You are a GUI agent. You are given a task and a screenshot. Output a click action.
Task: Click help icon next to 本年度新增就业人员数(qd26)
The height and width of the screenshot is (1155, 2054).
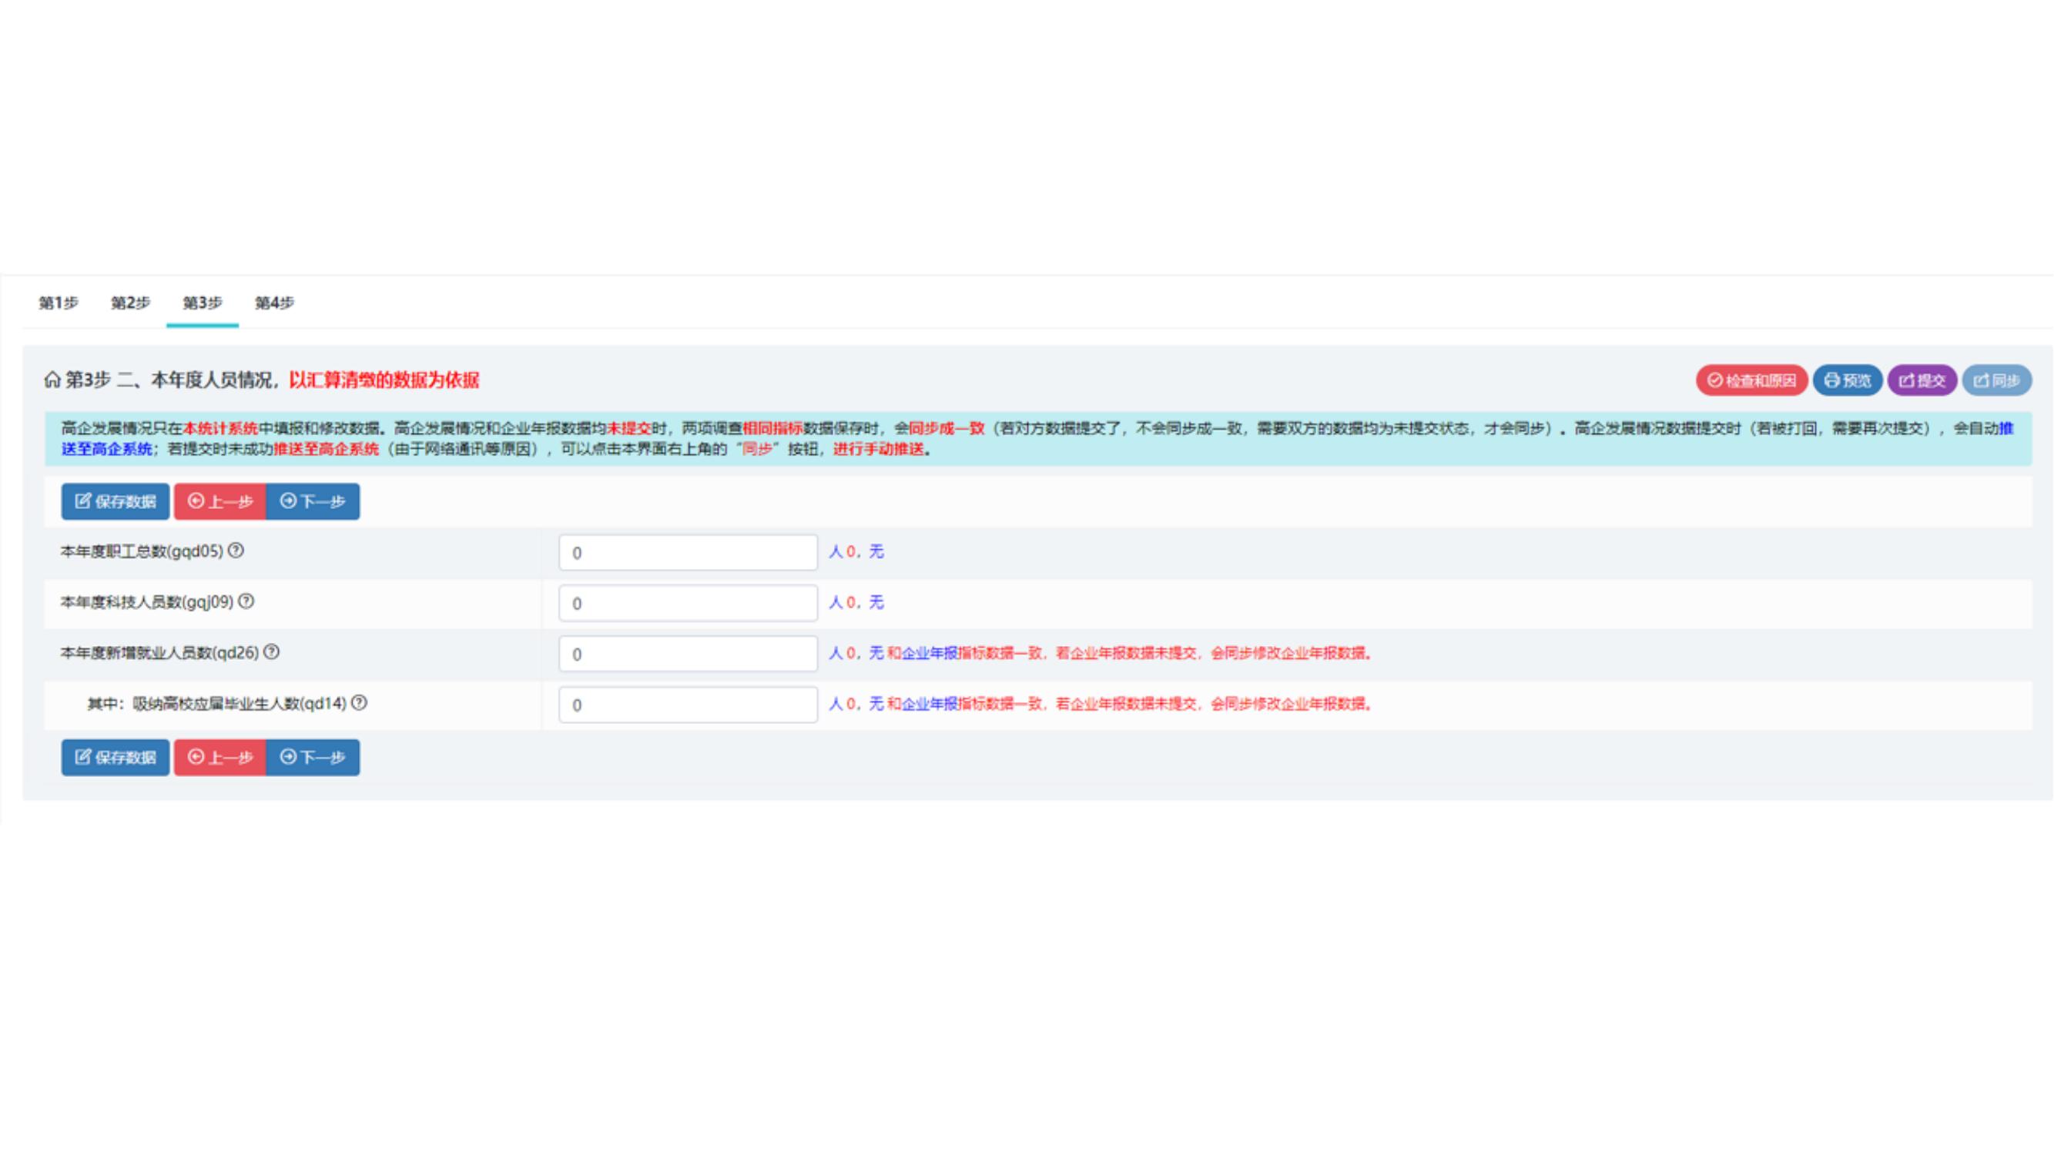[272, 651]
